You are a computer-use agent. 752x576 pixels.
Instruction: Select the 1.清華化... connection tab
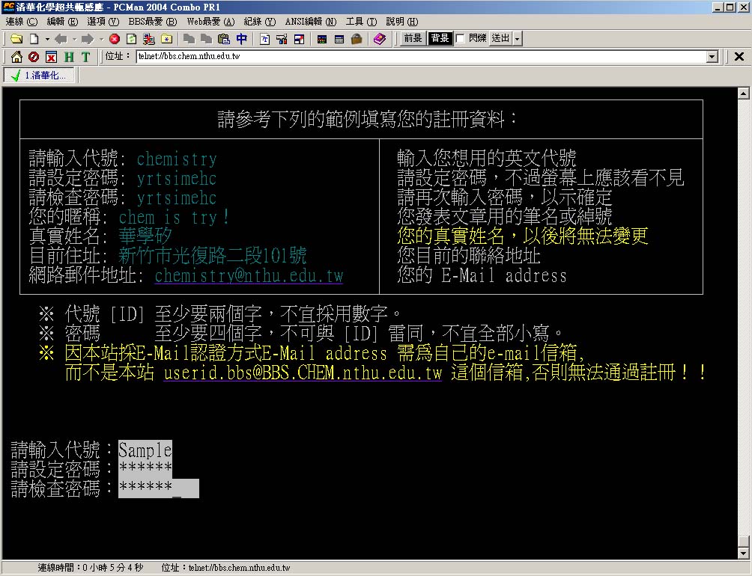coord(40,76)
